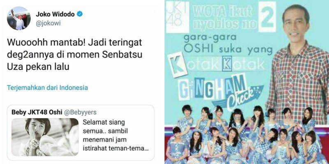Click the 'Kotak Kotak' text on poster
The image size is (329, 164).
[x=218, y=66]
